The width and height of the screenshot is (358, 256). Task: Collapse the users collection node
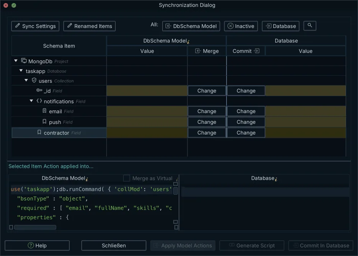(26, 80)
